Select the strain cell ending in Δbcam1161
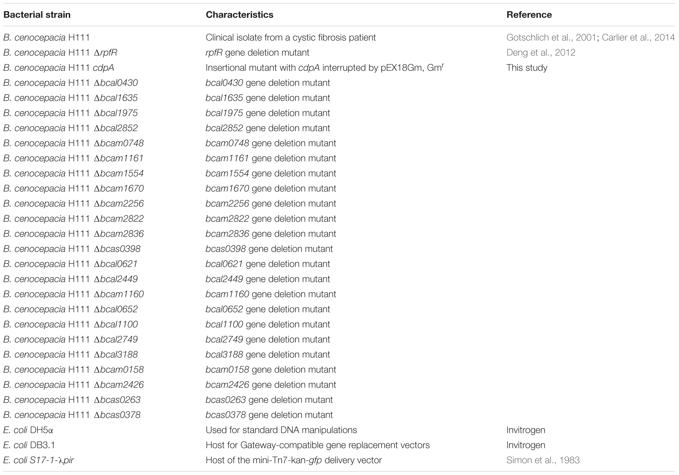Screen dimensions: 679x475 [x=73, y=158]
